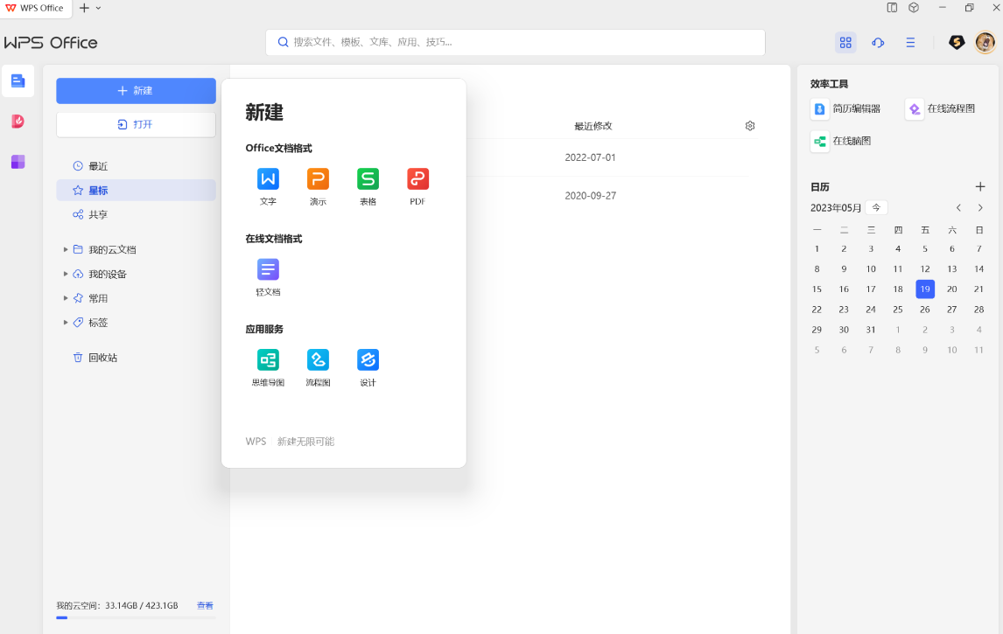Open the document home icon in left rail
The image size is (1003, 634).
(18, 81)
